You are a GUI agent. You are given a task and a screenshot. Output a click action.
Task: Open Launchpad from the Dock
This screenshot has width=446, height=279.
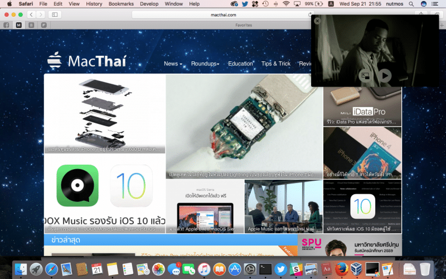[36, 269]
